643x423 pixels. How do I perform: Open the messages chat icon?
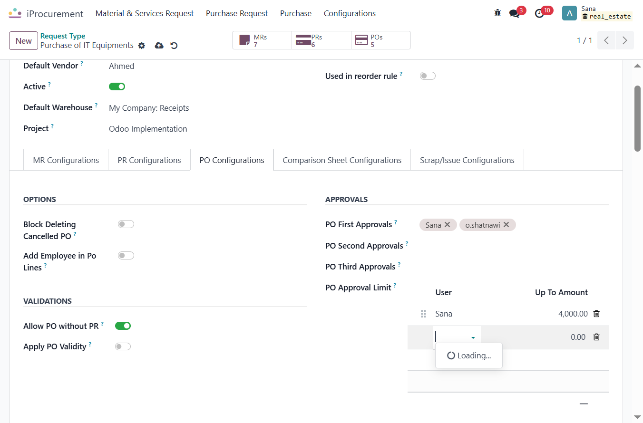click(515, 13)
